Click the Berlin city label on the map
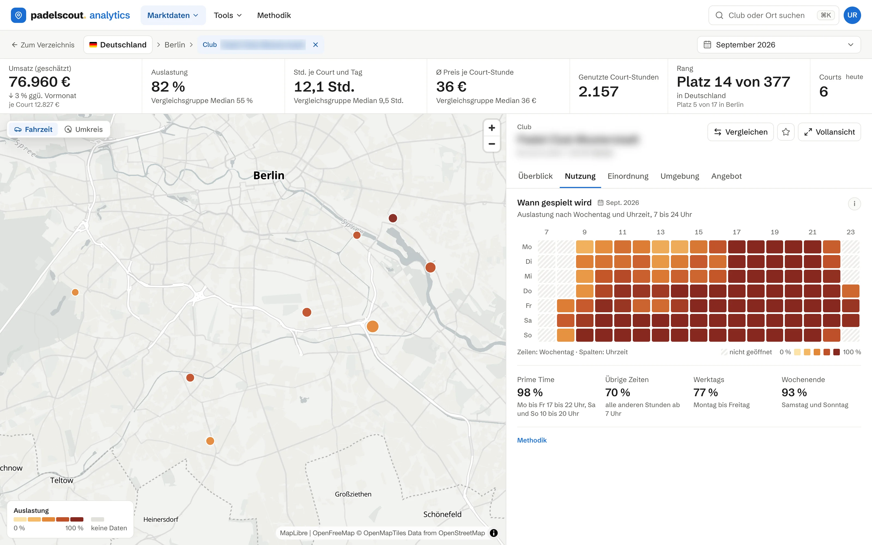The width and height of the screenshot is (872, 545). coord(269,175)
